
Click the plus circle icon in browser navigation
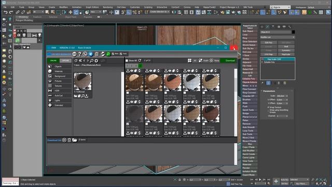coord(96,61)
